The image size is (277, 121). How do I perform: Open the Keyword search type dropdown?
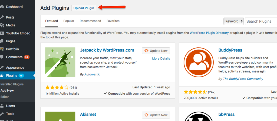[234, 21]
